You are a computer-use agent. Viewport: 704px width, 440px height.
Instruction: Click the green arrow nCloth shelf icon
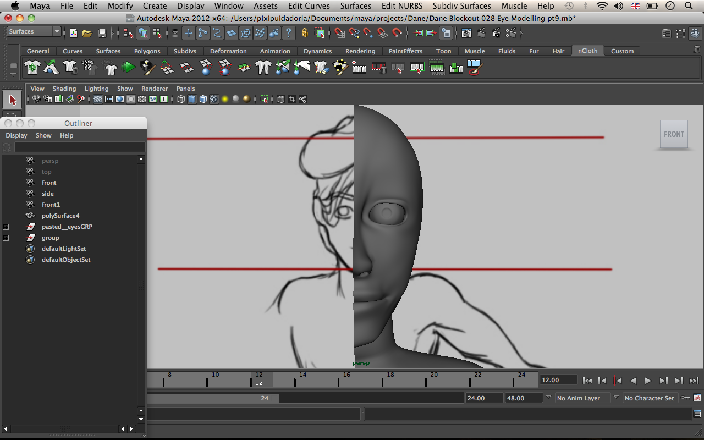[x=128, y=68]
